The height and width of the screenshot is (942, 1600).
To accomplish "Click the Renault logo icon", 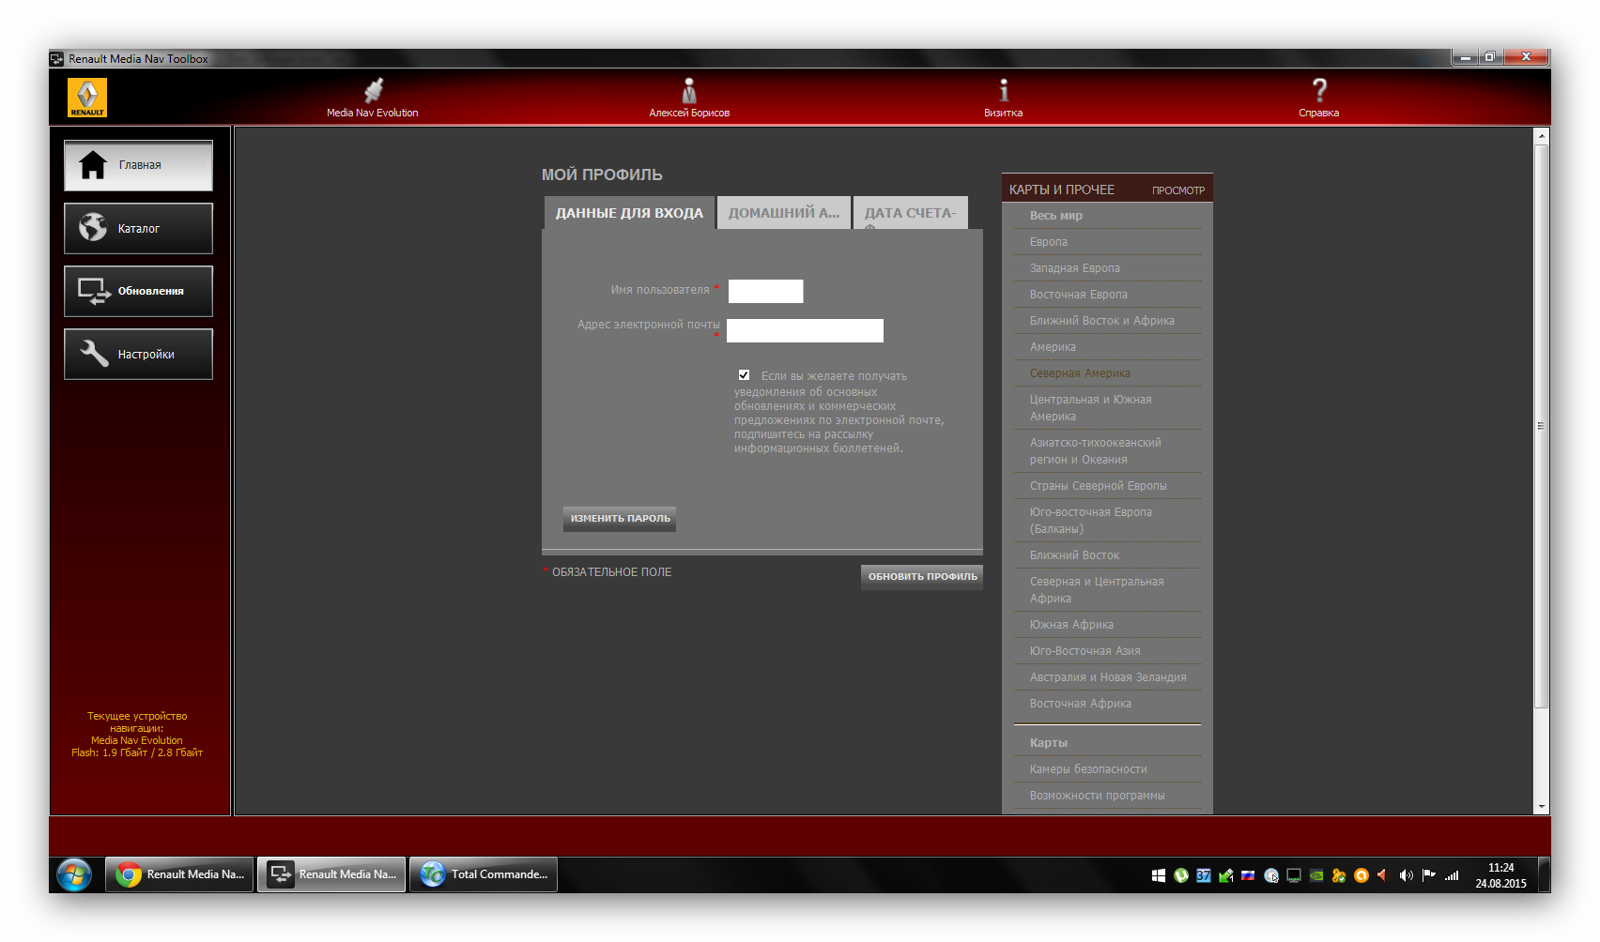I will (87, 98).
